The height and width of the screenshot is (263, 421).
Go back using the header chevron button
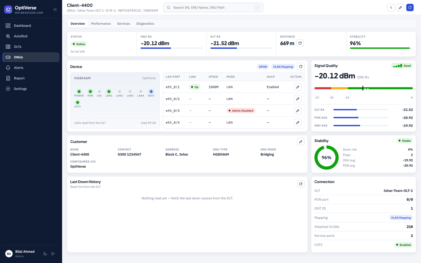click(x=391, y=8)
